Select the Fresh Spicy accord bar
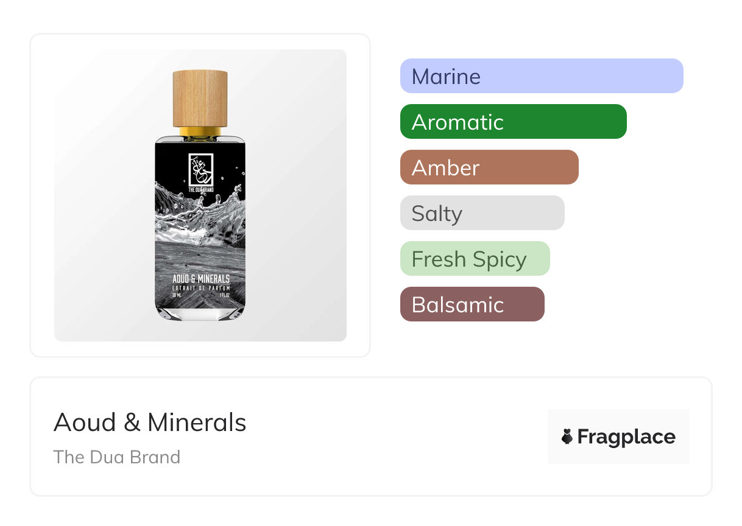This screenshot has height=526, width=742. [x=475, y=259]
